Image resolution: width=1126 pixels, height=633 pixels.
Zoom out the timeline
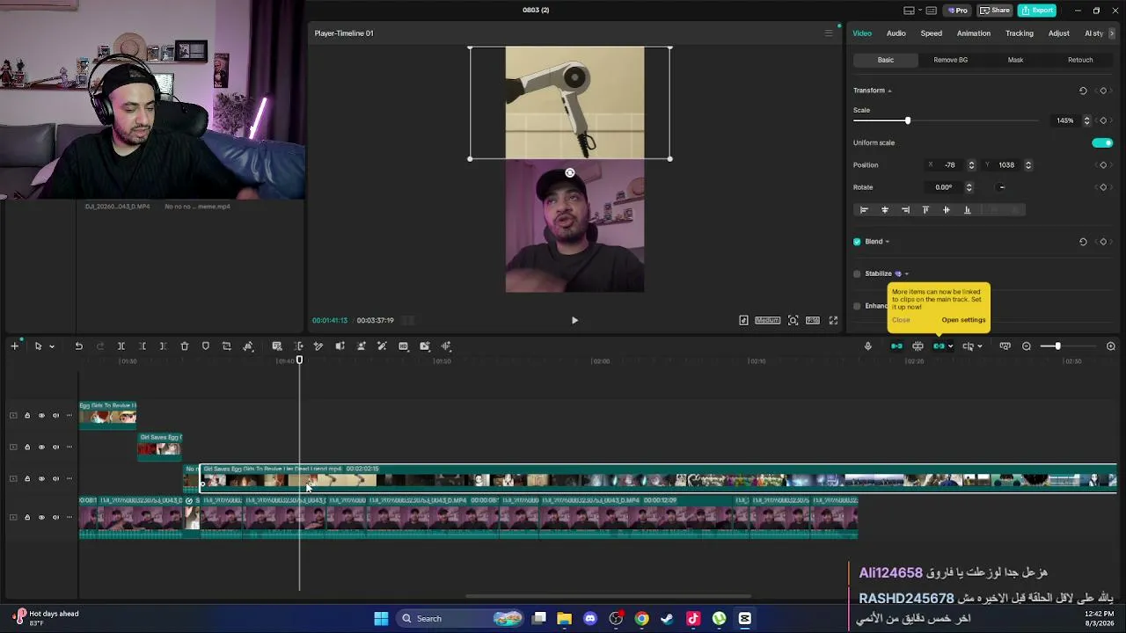click(1027, 346)
